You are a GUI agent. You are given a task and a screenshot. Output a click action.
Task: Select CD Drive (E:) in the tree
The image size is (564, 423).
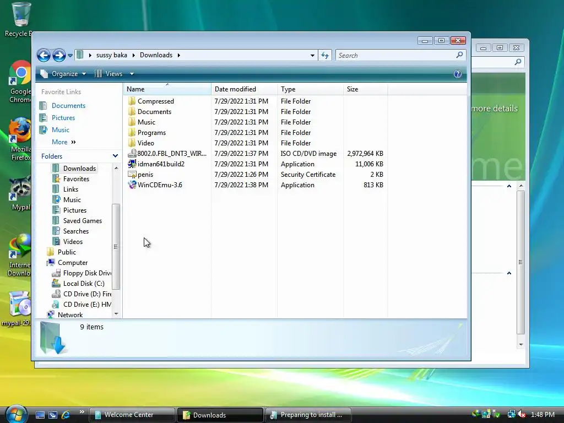(x=87, y=304)
